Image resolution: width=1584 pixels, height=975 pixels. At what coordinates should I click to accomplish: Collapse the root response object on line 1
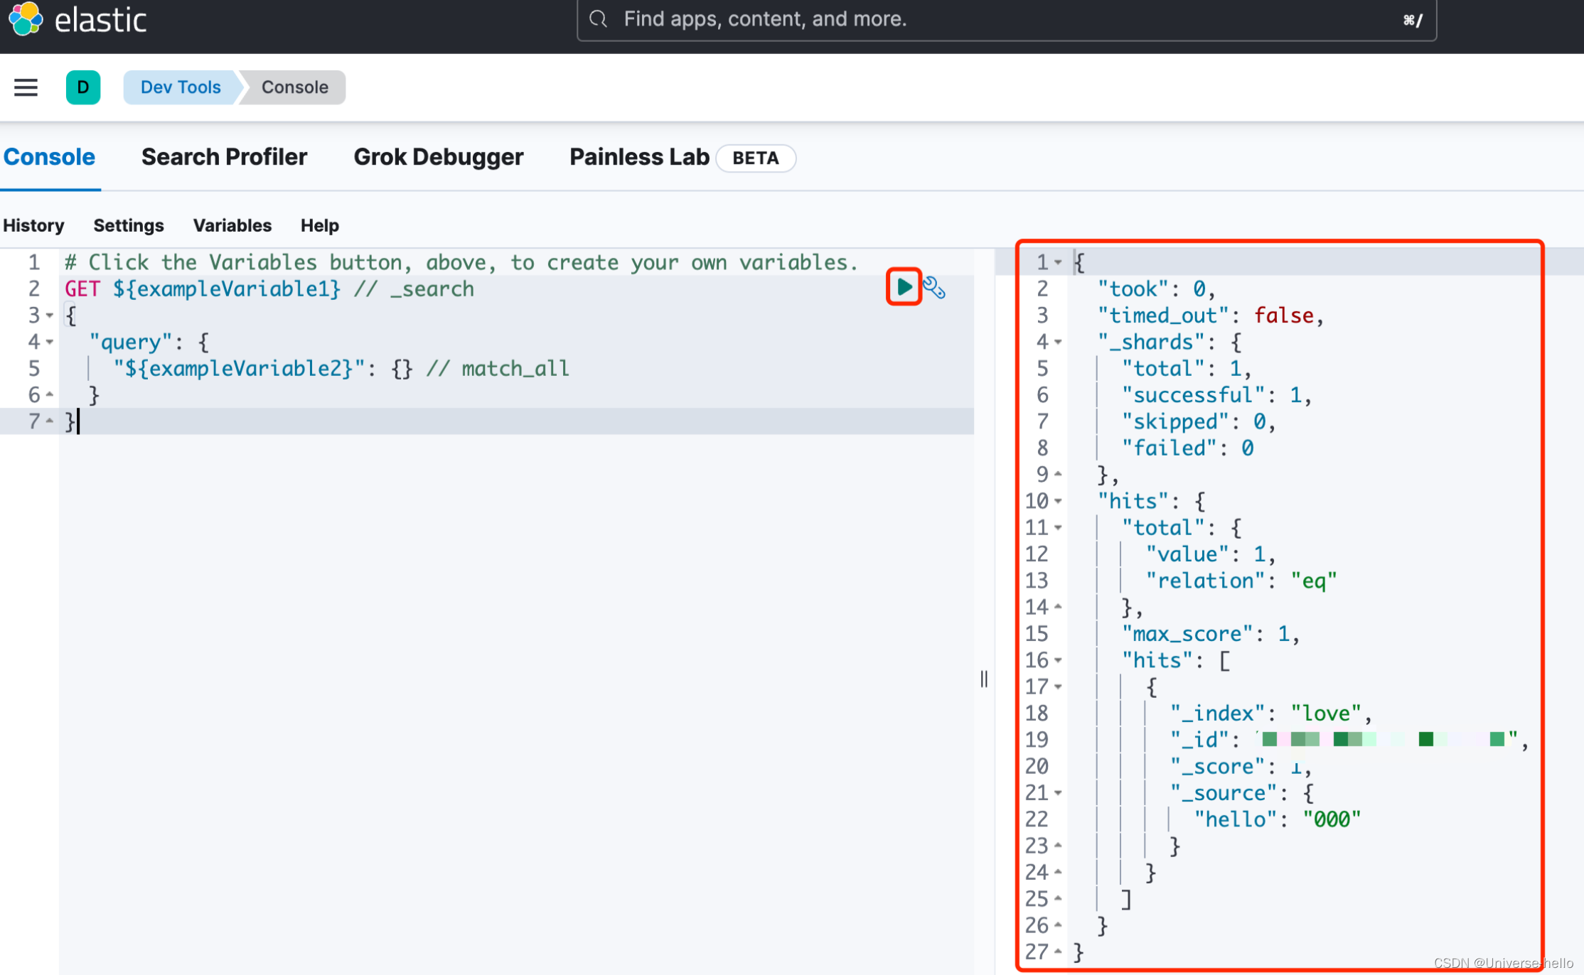[x=1059, y=262]
